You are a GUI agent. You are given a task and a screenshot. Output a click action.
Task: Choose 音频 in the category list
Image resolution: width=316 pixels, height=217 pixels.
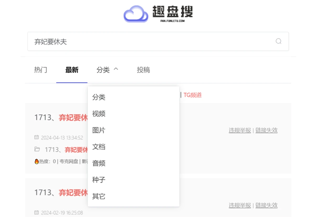99,163
